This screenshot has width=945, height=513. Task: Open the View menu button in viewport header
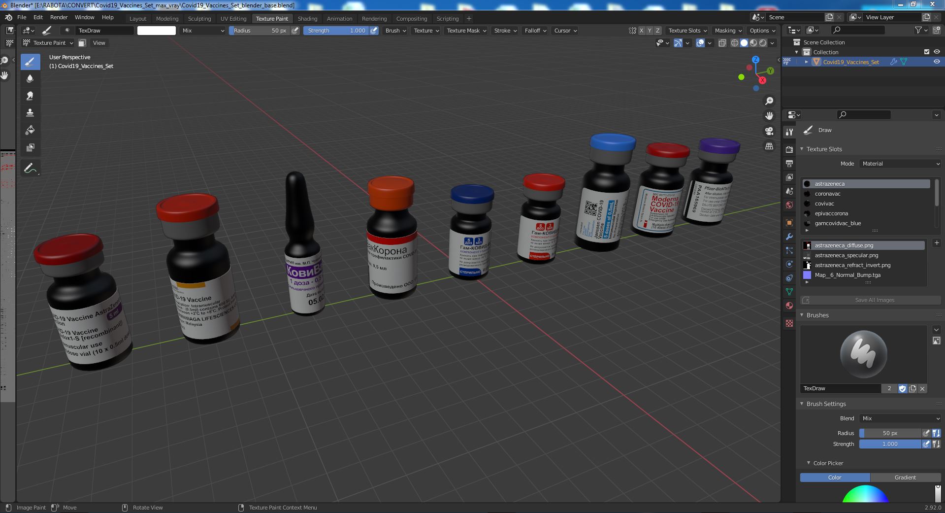tap(99, 43)
